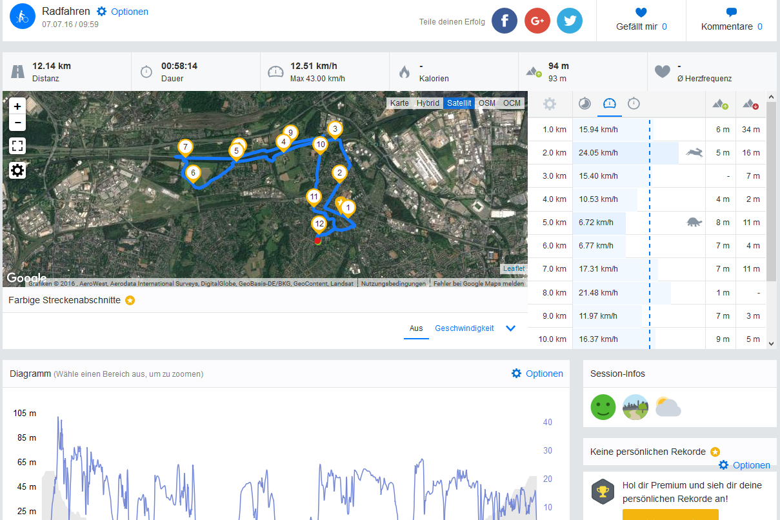The image size is (780, 520).
Task: Switch the map to Hybrid view
Action: [427, 103]
